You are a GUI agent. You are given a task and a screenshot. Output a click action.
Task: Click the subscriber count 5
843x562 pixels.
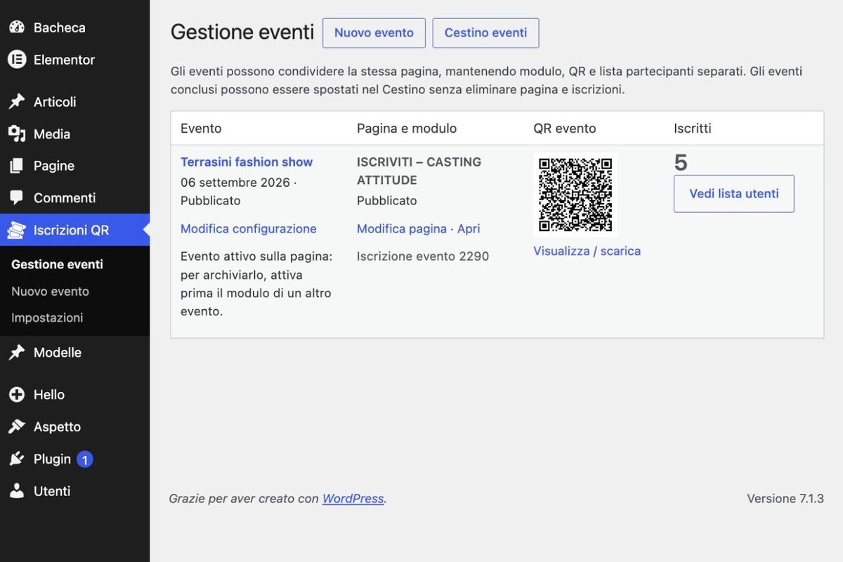681,163
